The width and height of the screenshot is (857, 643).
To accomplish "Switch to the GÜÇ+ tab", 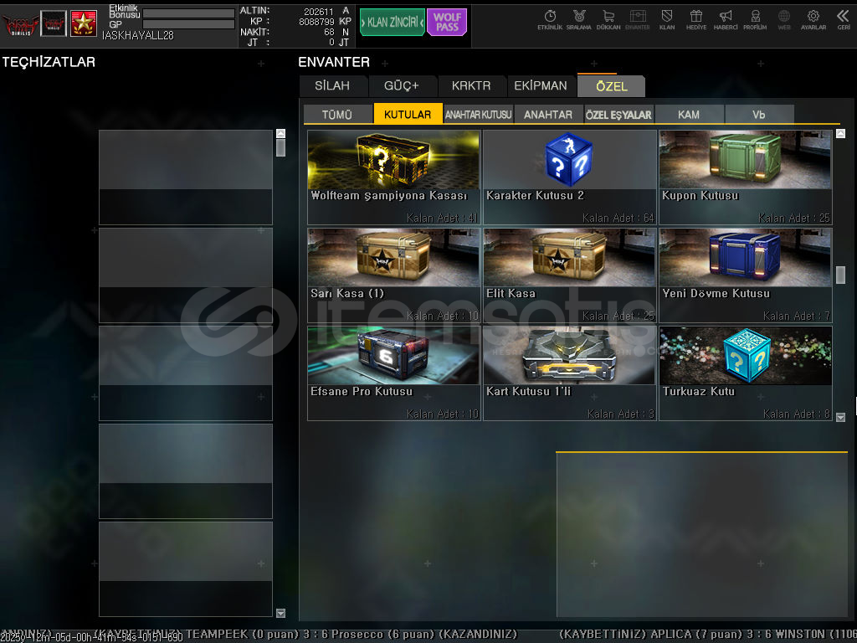I will [401, 86].
